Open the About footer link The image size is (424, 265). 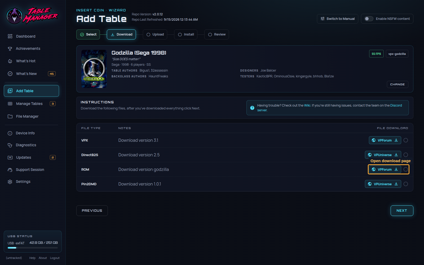pyautogui.click(x=43, y=258)
